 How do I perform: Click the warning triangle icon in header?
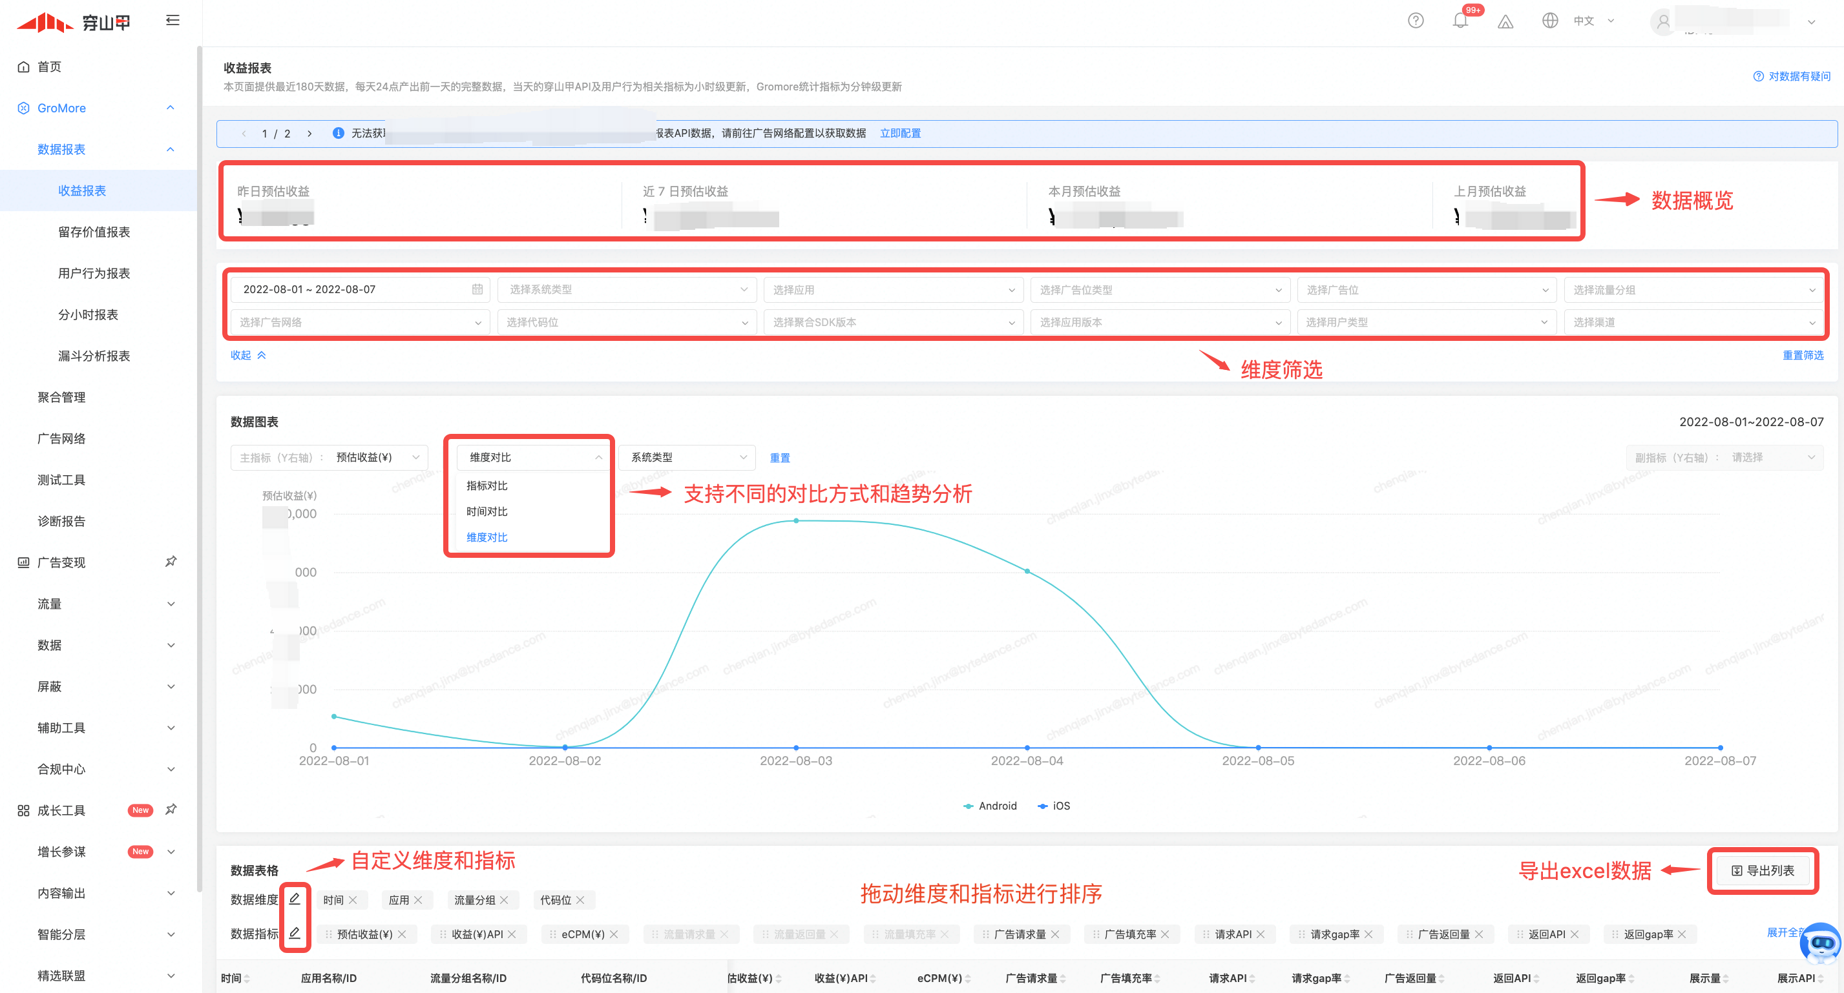coord(1505,21)
